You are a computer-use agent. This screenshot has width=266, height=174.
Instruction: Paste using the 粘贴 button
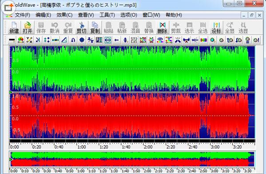click(108, 28)
